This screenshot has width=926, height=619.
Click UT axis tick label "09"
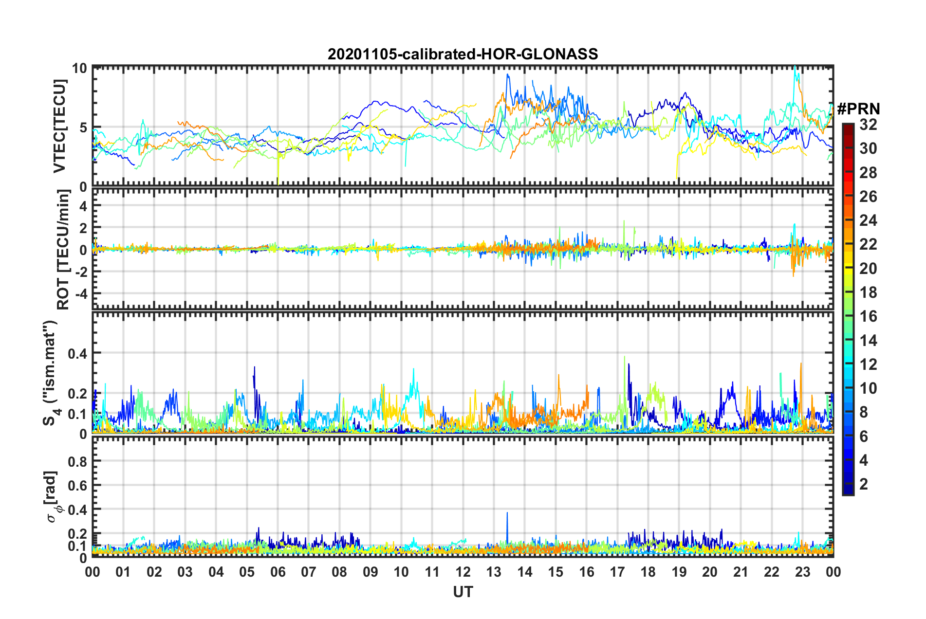pyautogui.click(x=370, y=572)
